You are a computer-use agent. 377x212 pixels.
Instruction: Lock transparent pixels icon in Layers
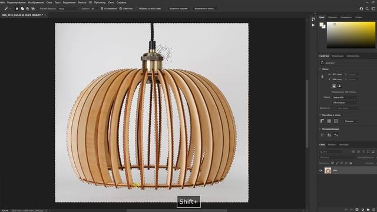[332, 163]
